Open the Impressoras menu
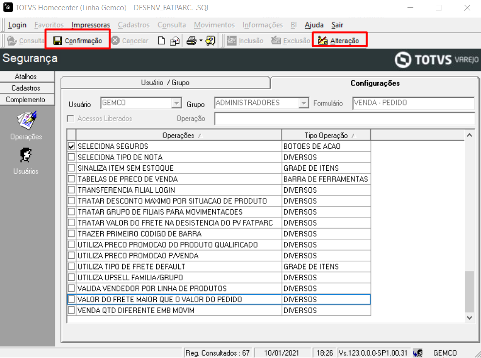This screenshot has width=481, height=358. coord(91,25)
